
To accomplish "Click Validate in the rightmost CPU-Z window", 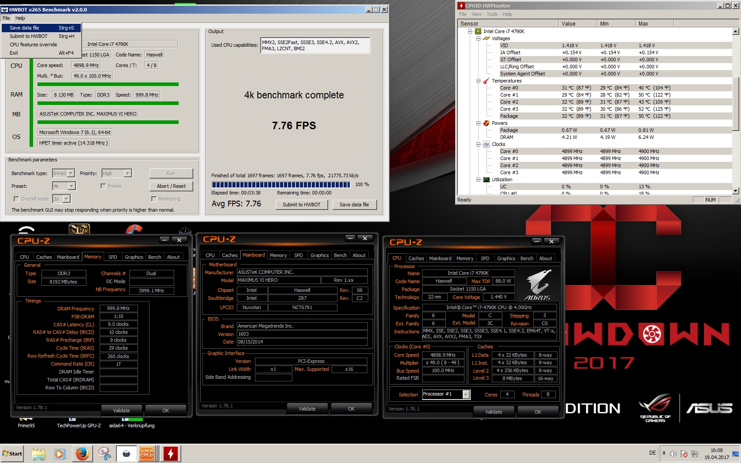I will tap(494, 412).
